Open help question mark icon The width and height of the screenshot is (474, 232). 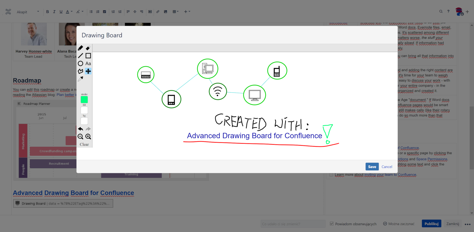pyautogui.click(x=448, y=12)
